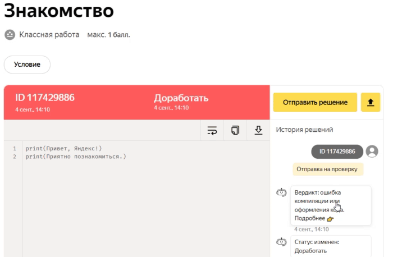
Task: Click the "Отправка на проверку" label
Action: pos(327,169)
